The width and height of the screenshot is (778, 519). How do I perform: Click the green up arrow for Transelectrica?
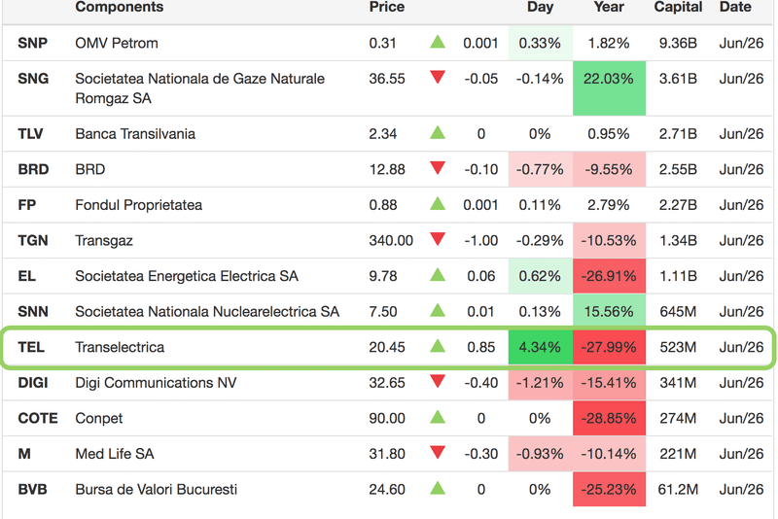click(438, 347)
